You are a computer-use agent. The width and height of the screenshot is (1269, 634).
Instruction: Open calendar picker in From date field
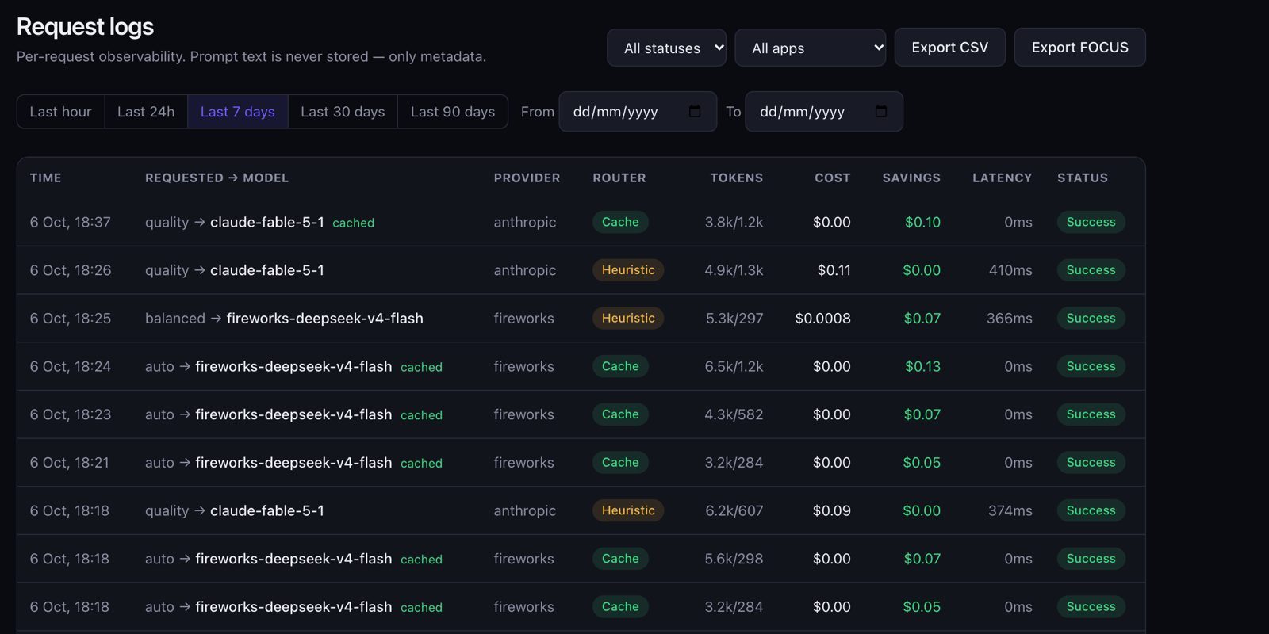tap(695, 112)
